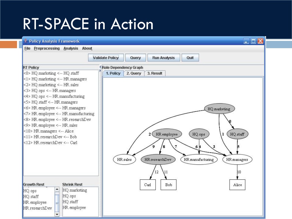The image size is (292, 219).
Task: Expand split pane using right arrow
Action: pyautogui.click(x=100, y=71)
